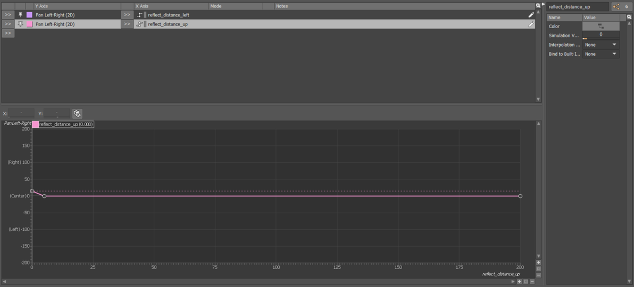Click the Color property label

[x=554, y=26]
